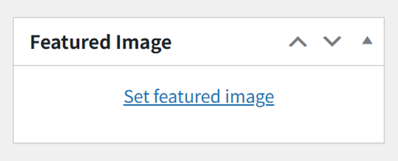Move the Featured Image box up
This screenshot has width=398, height=161.
298,41
